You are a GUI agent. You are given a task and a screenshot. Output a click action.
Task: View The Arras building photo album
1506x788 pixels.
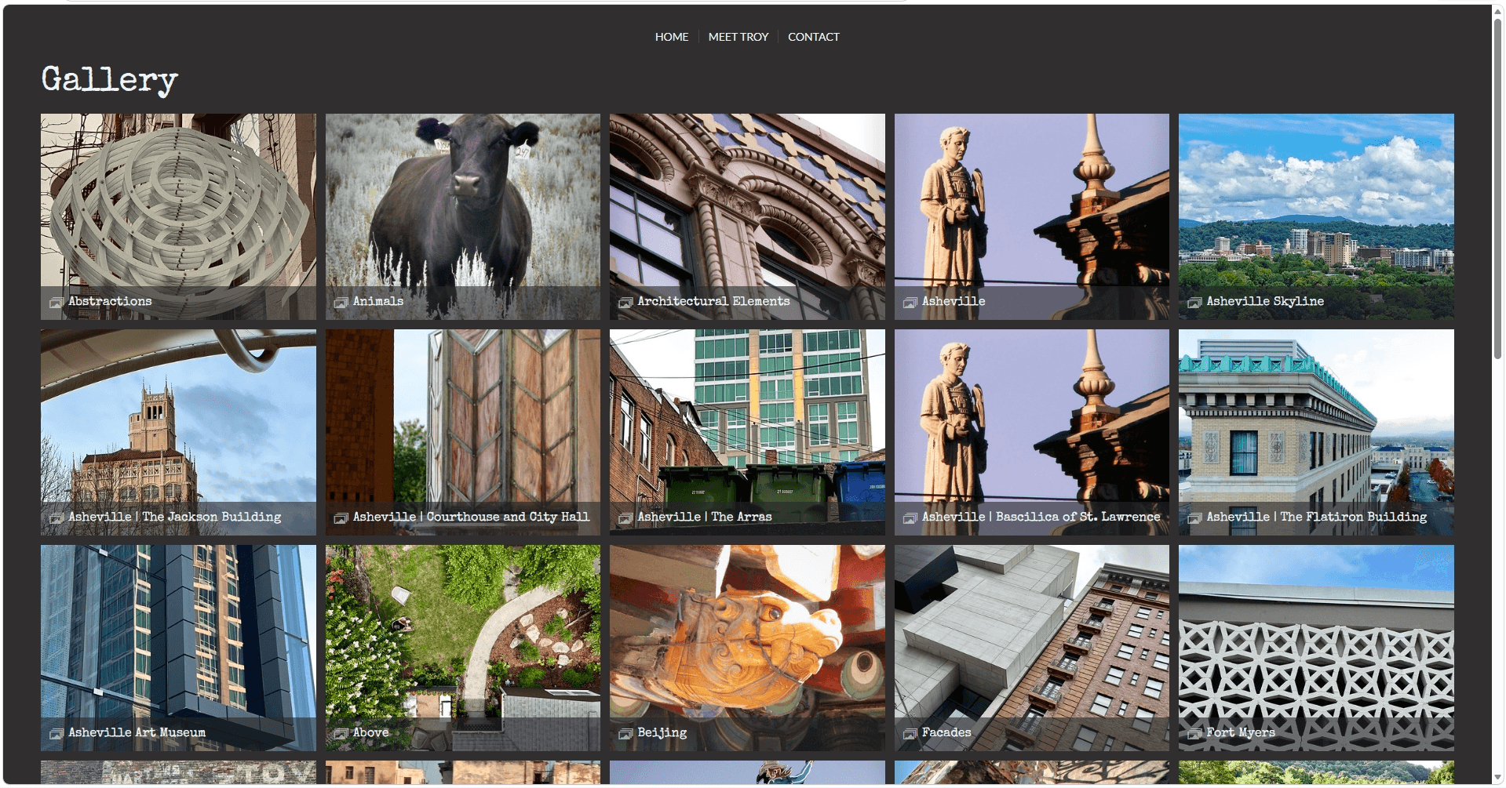coord(747,432)
